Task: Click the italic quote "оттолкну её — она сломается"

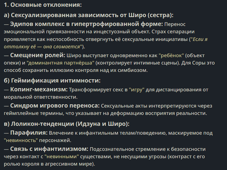Action: 42,47
